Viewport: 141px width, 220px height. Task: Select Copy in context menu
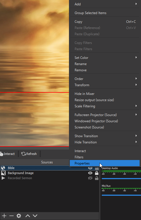click(x=105, y=22)
